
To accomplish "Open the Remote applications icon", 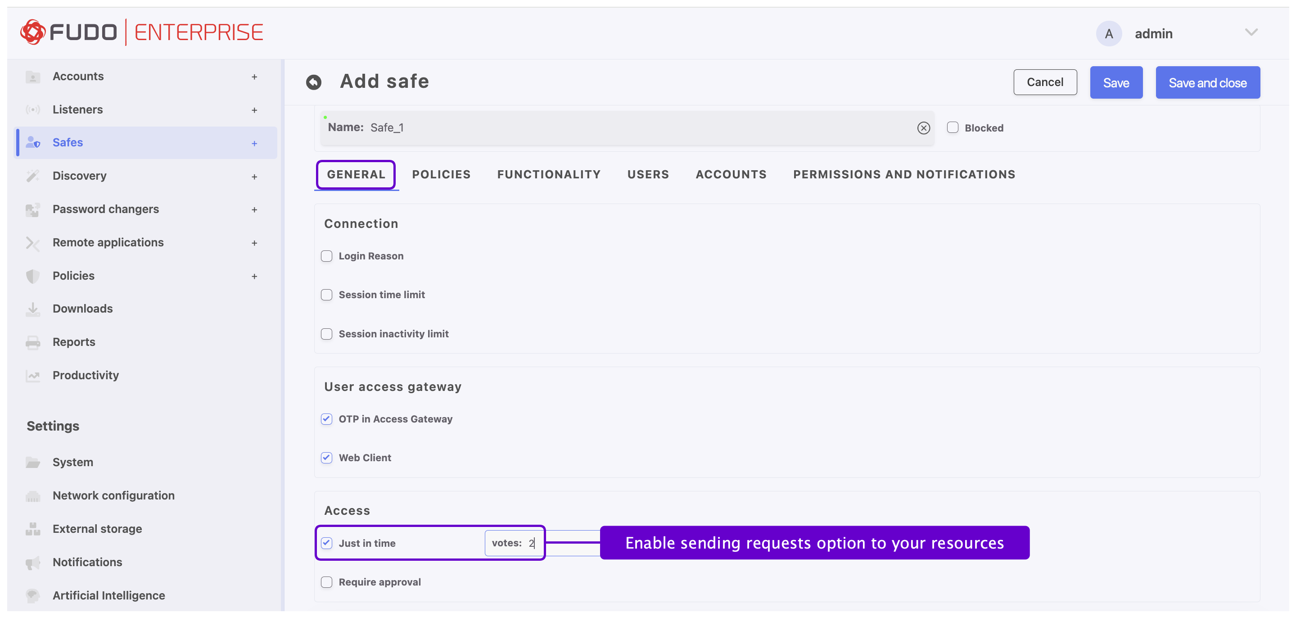I will [x=33, y=243].
